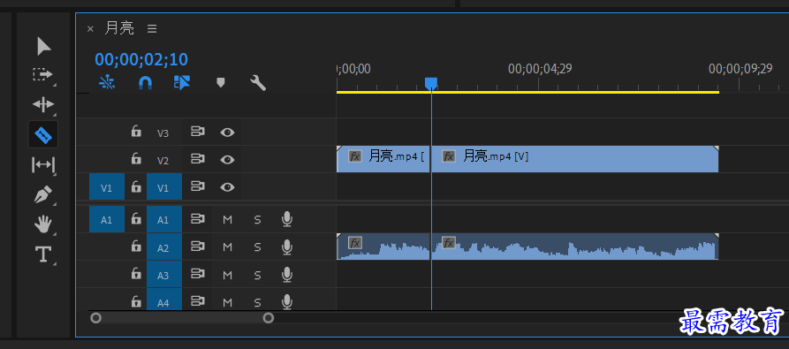This screenshot has width=789, height=349.
Task: Click the blue playhead marker on ruler
Action: [x=431, y=83]
